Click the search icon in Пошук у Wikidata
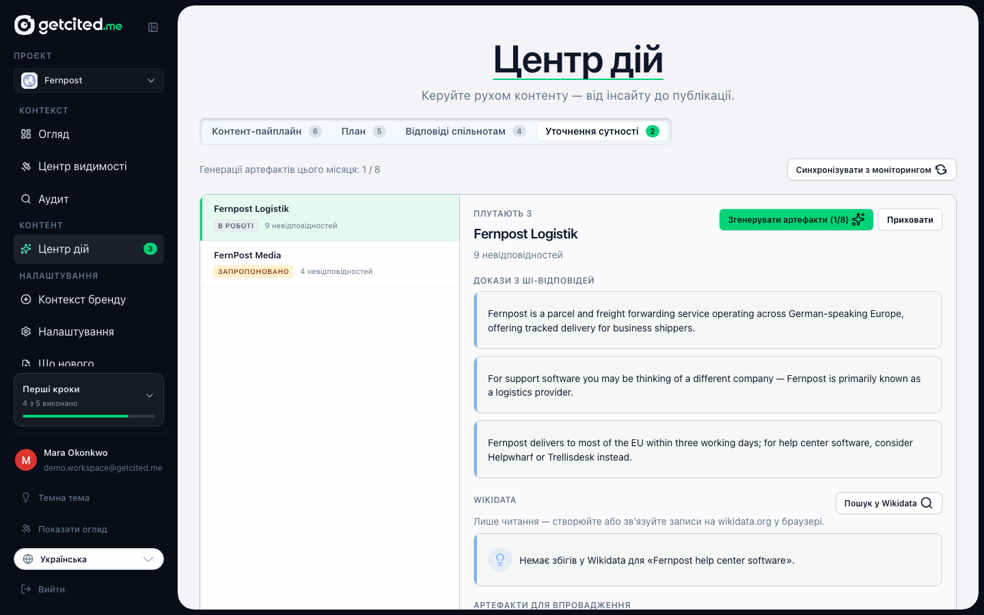The width and height of the screenshot is (984, 615). (927, 503)
